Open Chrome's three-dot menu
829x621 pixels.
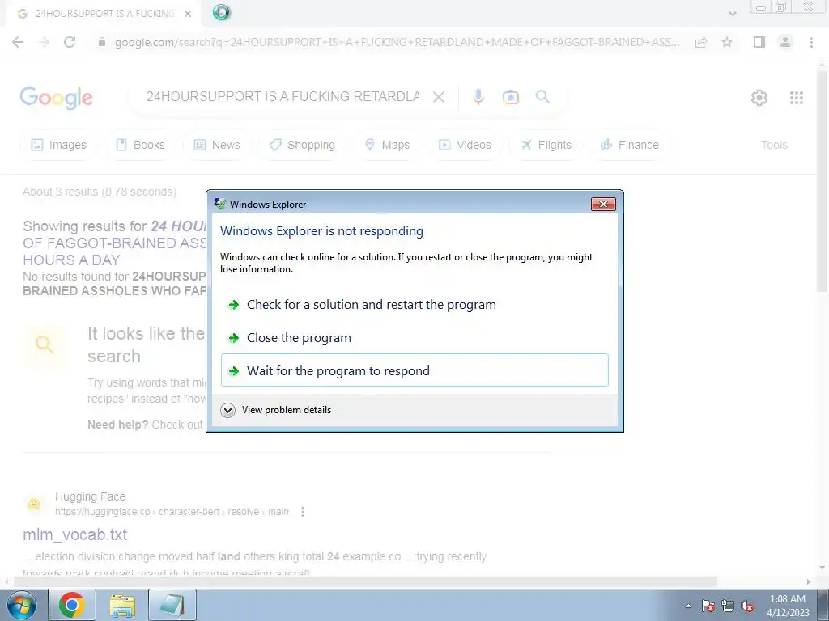tap(811, 42)
